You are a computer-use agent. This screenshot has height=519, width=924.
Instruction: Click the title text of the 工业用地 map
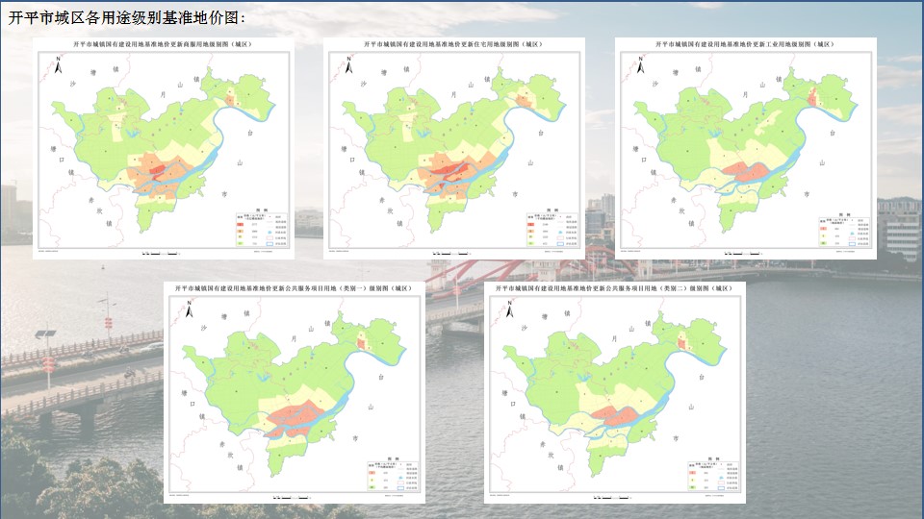744,44
